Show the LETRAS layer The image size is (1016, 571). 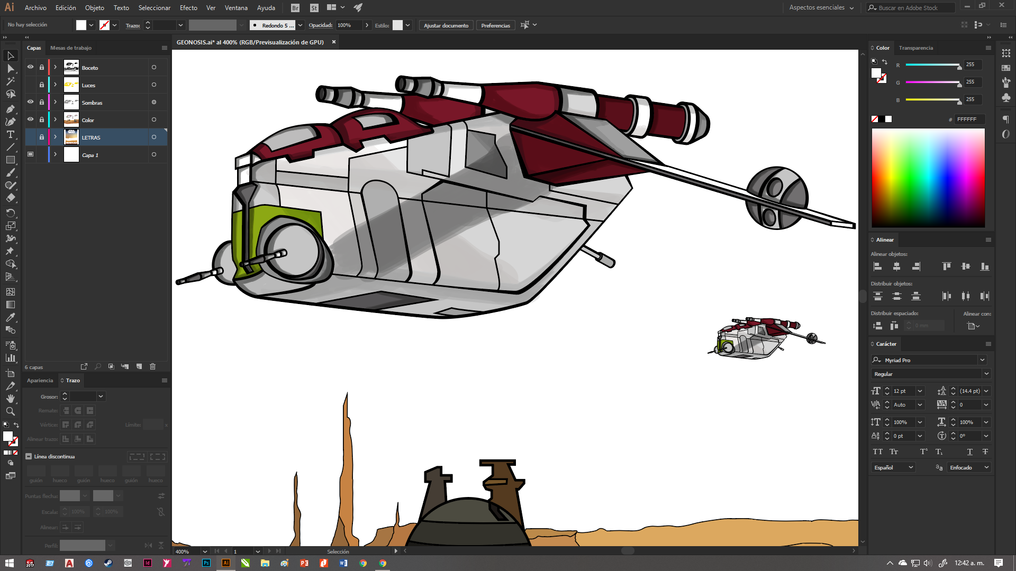pyautogui.click(x=30, y=137)
